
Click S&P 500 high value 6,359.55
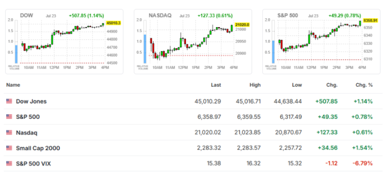(249, 117)
